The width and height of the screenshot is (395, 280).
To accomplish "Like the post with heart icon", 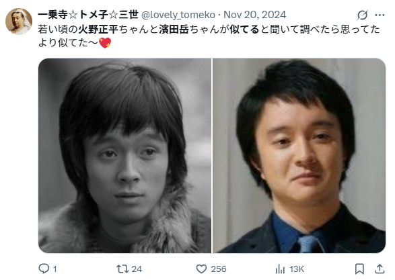I will pyautogui.click(x=201, y=269).
